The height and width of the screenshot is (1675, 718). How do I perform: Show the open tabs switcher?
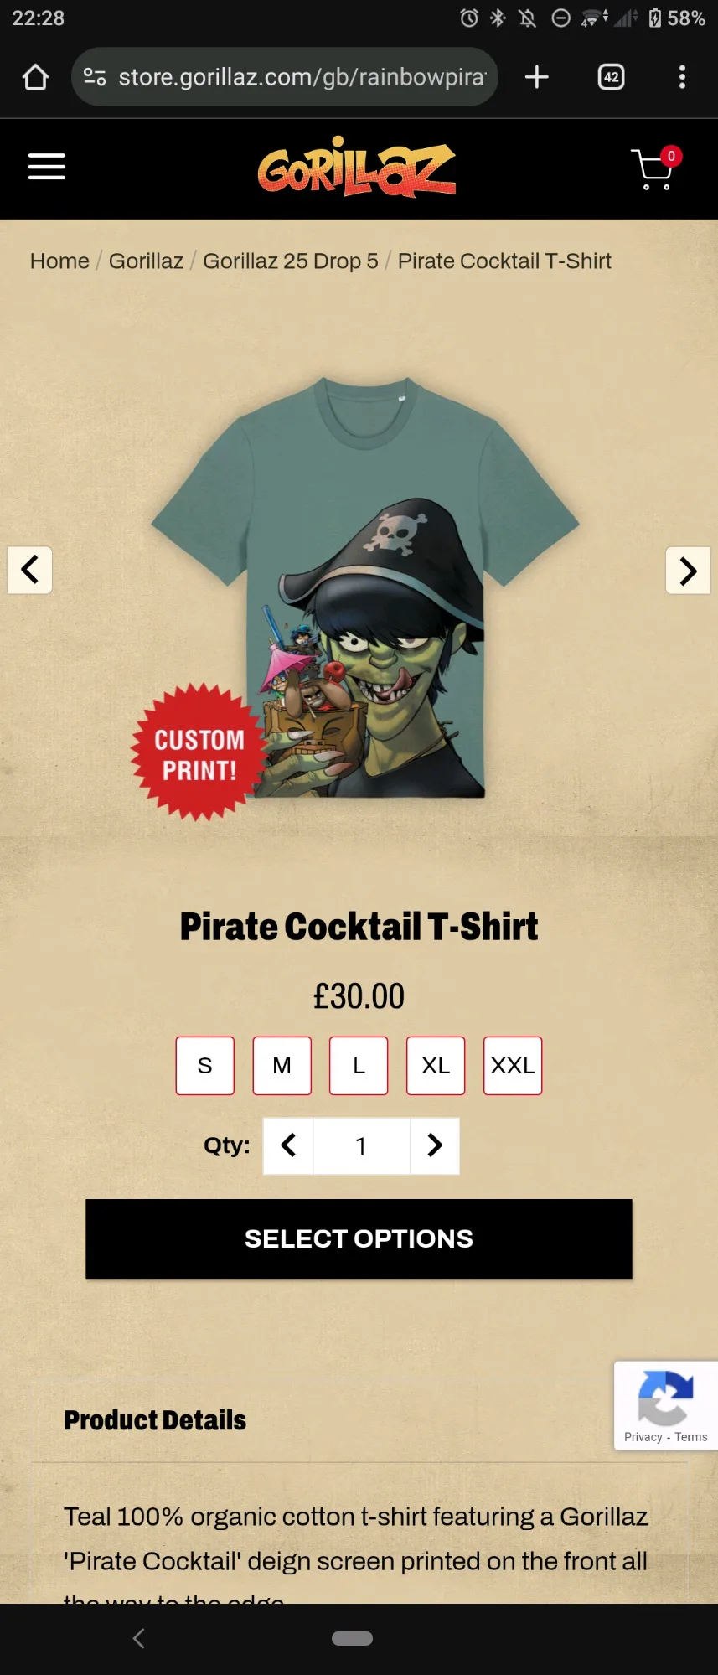[x=612, y=77]
